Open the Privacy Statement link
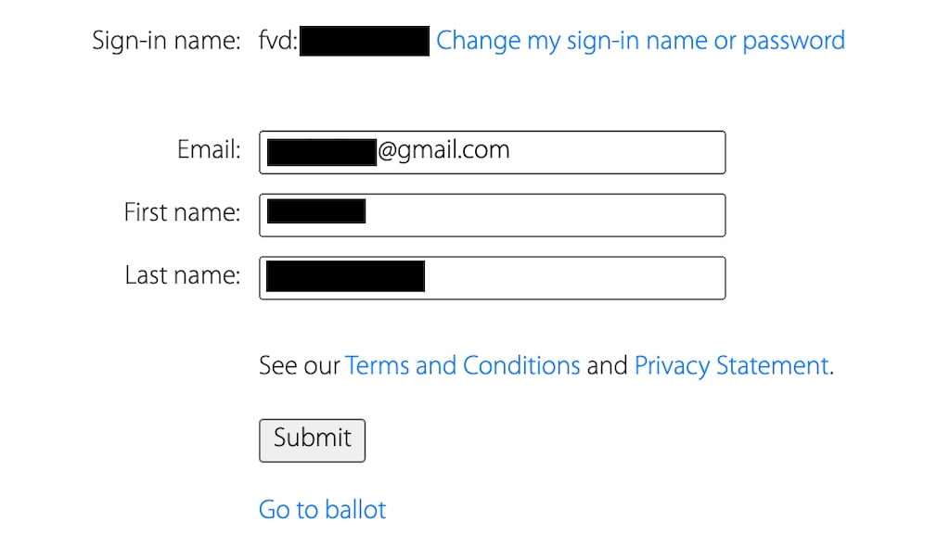Image resolution: width=950 pixels, height=534 pixels. click(x=731, y=365)
